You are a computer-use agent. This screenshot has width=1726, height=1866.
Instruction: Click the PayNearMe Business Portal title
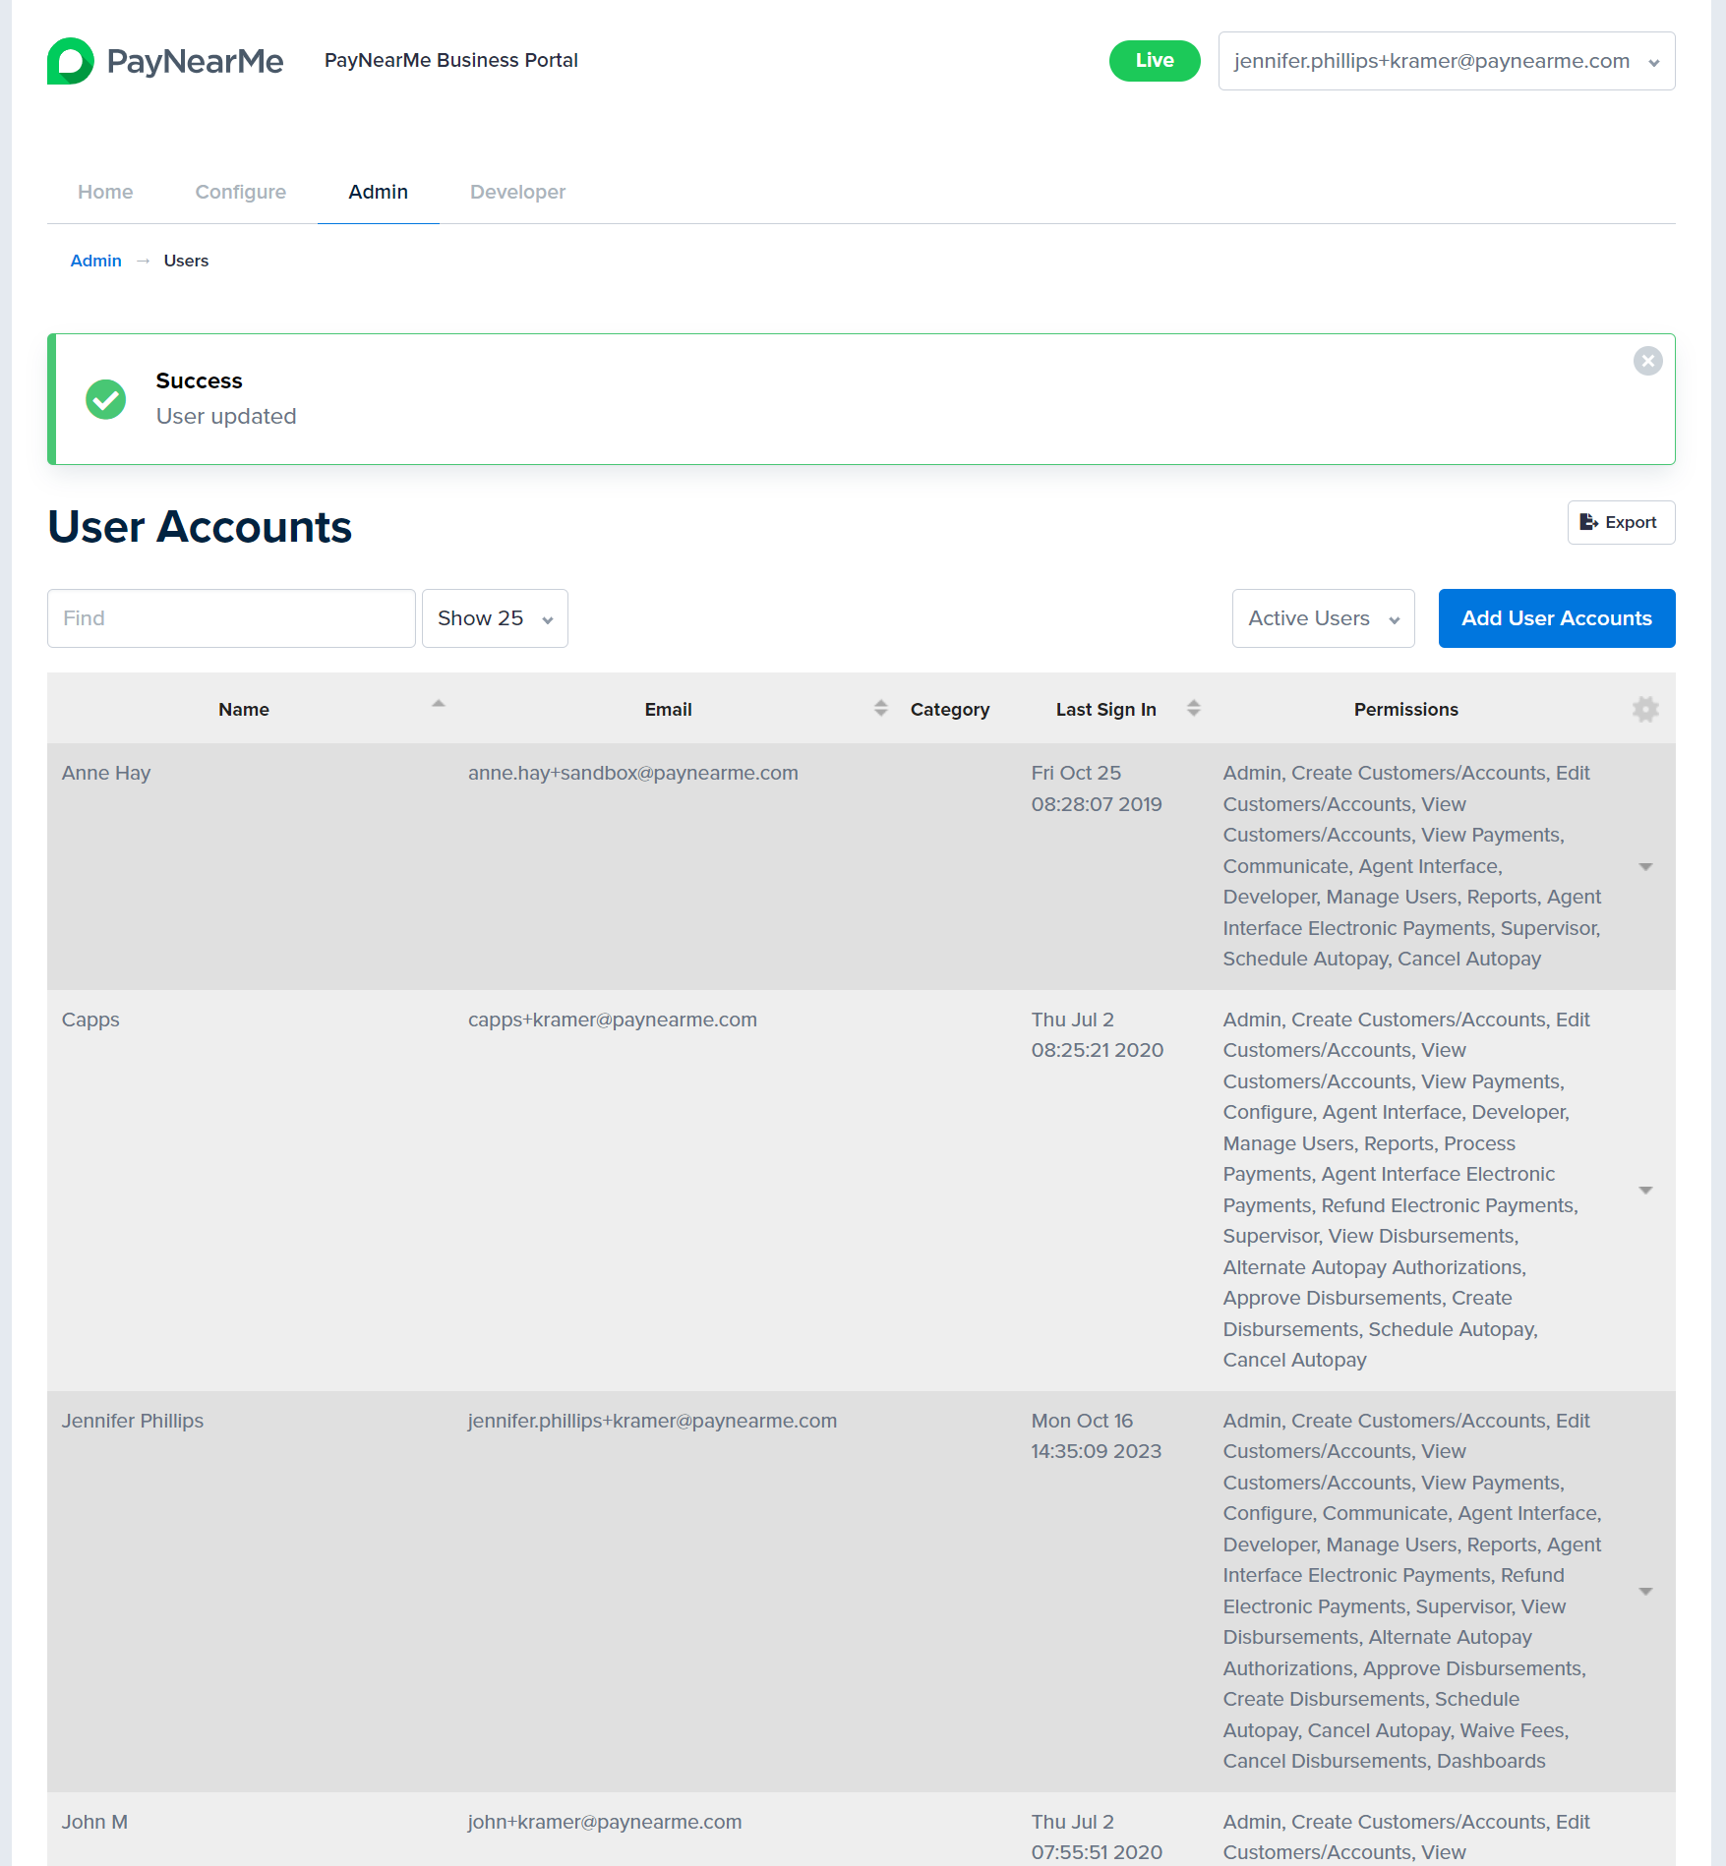451,60
